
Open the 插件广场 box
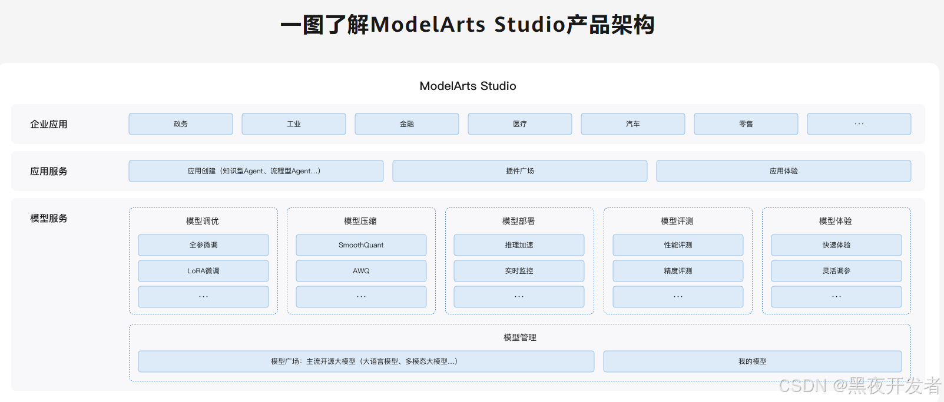pos(520,171)
